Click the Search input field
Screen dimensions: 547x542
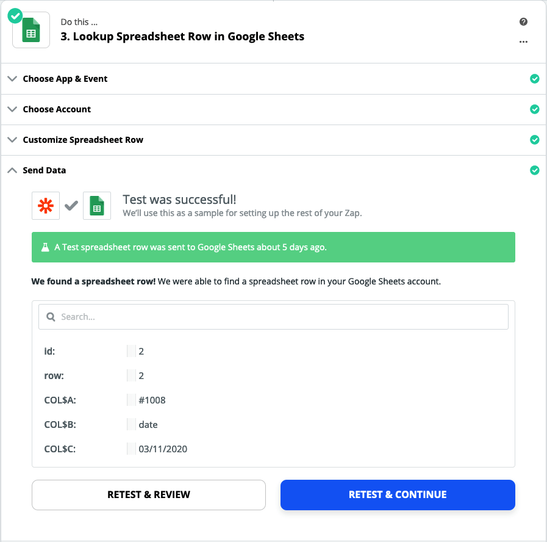[x=273, y=317]
